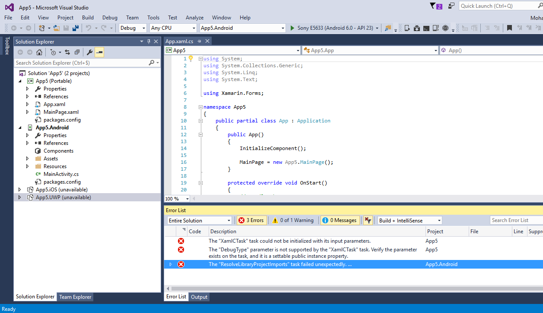Collapse the class App code block
The width and height of the screenshot is (543, 313).
coord(200,121)
